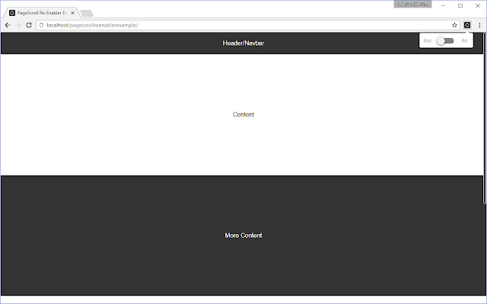
Task: Reload the current page
Action: (x=29, y=25)
